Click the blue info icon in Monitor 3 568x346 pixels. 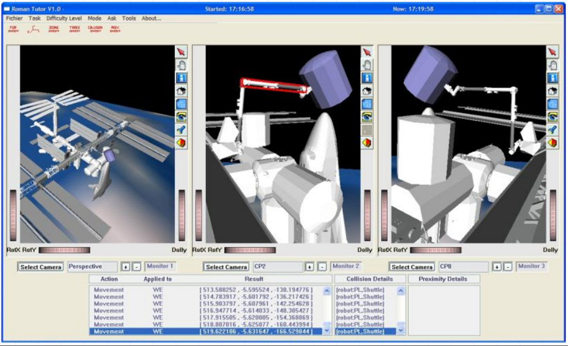coord(552,78)
